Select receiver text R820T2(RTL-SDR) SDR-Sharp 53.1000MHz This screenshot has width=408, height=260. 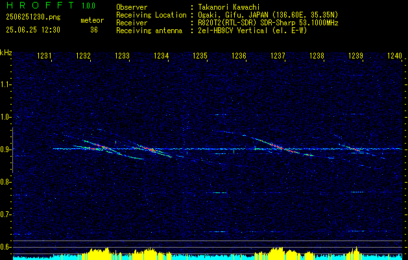[x=268, y=23]
